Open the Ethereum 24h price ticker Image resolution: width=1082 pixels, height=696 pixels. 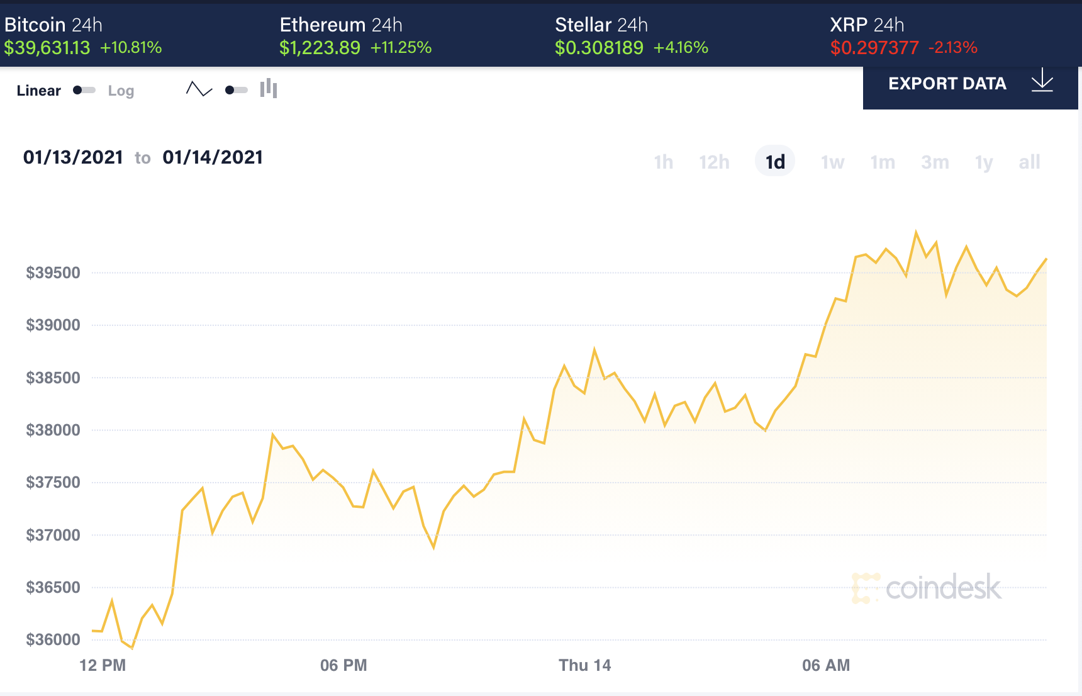(x=355, y=36)
